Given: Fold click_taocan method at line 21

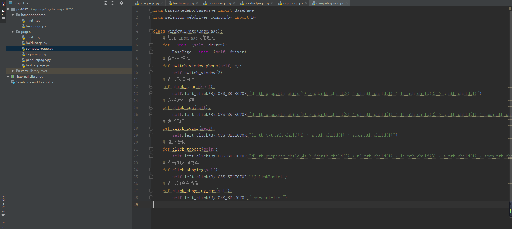Looking at the screenshot, I should click(151, 149).
